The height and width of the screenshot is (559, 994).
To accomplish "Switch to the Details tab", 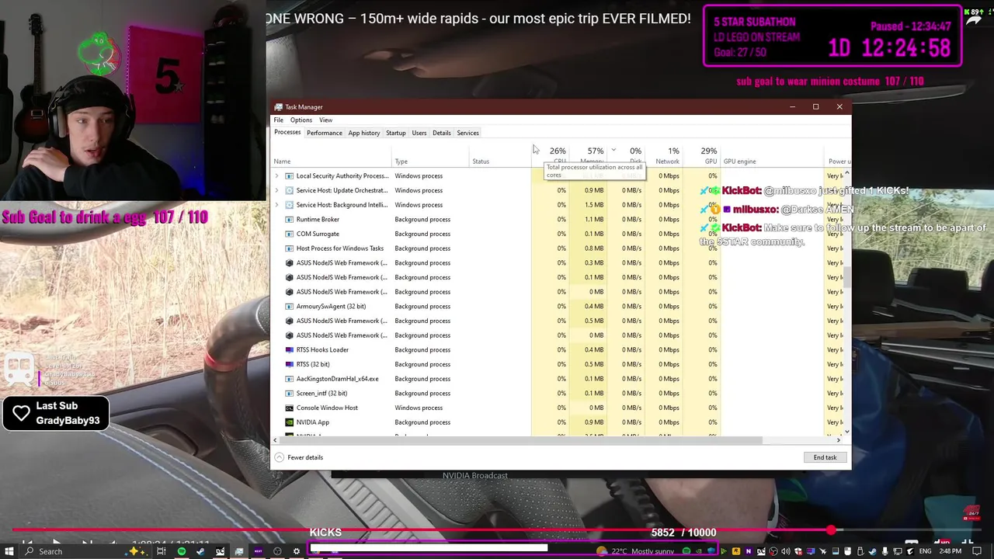I will click(442, 133).
